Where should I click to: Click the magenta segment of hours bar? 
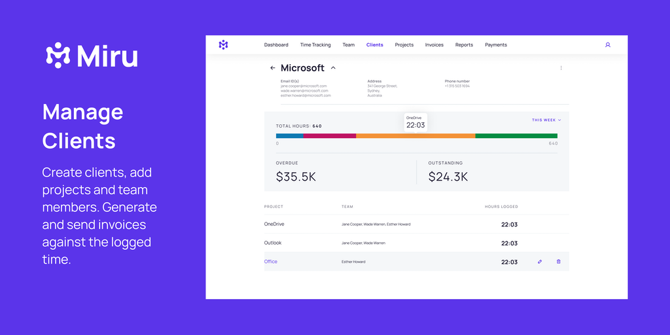[330, 136]
